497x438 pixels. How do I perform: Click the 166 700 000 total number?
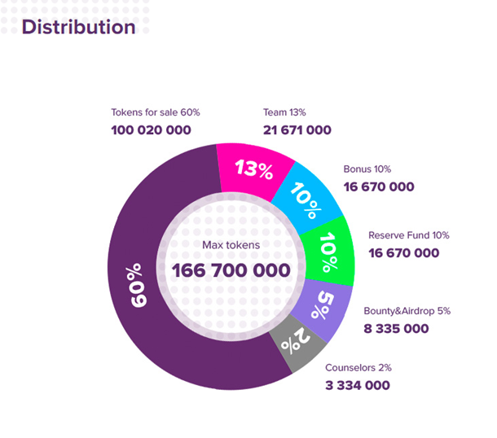point(231,270)
